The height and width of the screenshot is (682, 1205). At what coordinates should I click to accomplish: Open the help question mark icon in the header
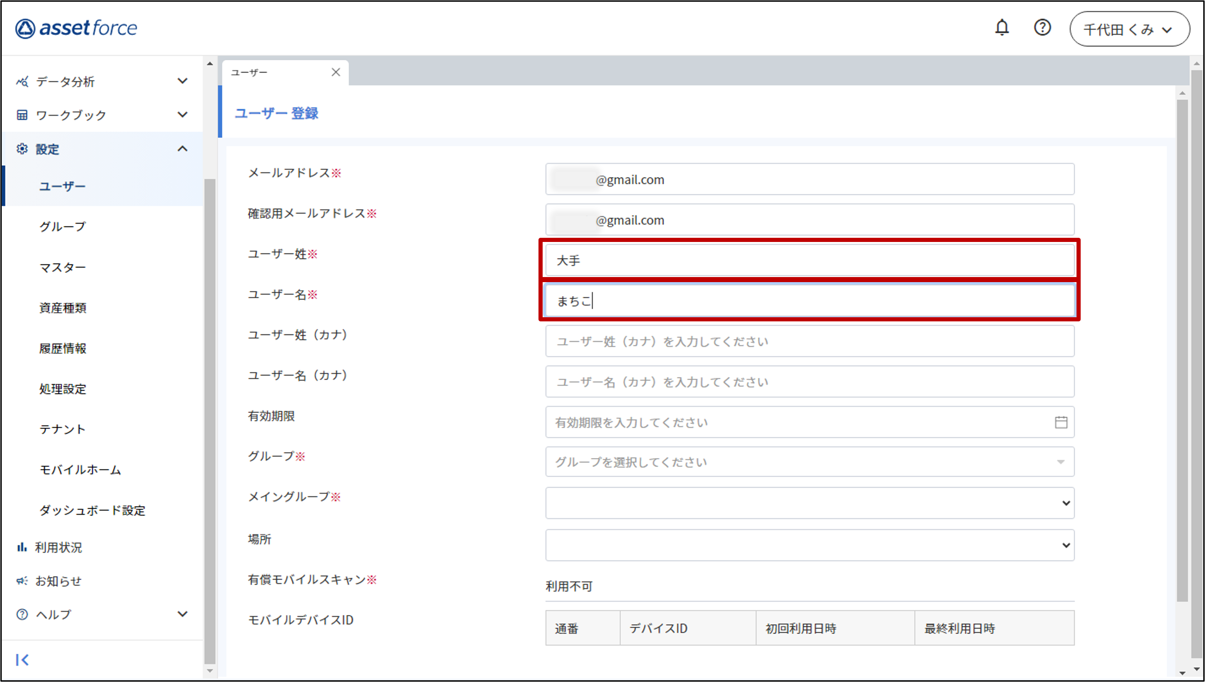pos(1042,28)
